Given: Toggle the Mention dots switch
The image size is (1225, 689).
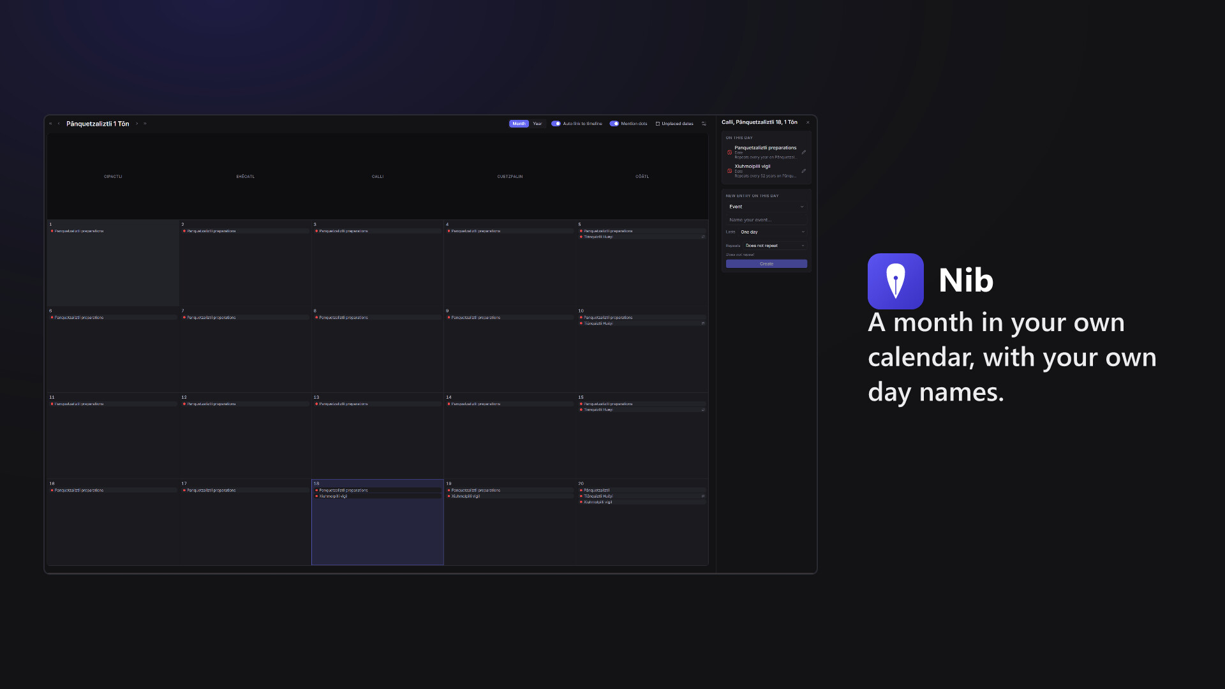Looking at the screenshot, I should click(614, 124).
